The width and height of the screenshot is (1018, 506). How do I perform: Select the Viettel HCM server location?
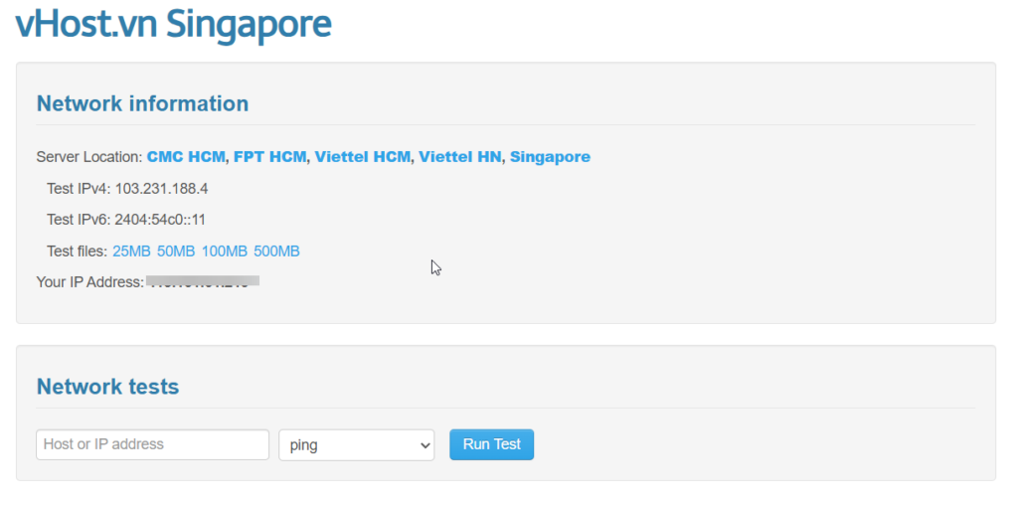coord(362,157)
